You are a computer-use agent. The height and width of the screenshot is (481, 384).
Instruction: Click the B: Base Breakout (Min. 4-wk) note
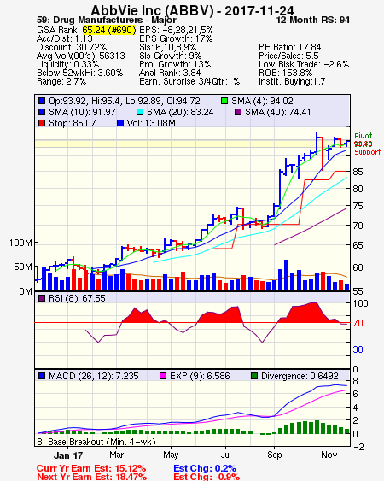point(96,442)
